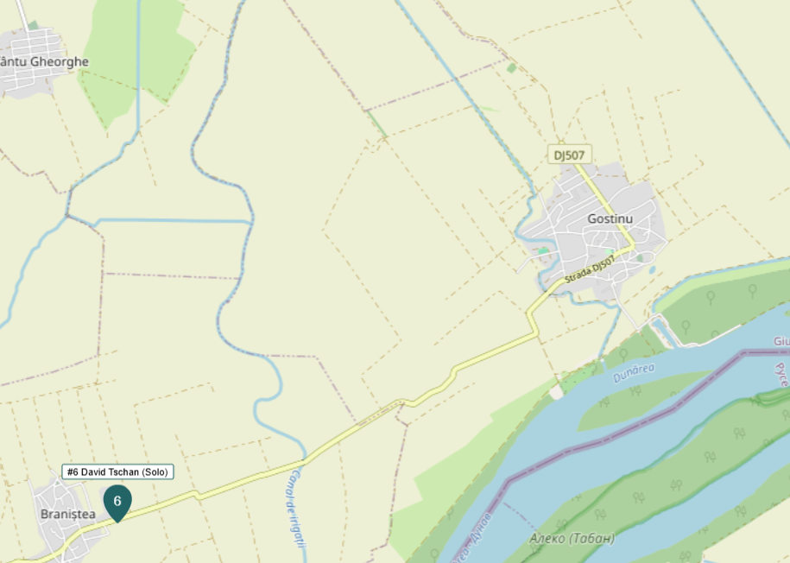
Task: Click the DJ507 road shield sign
Action: [x=569, y=155]
